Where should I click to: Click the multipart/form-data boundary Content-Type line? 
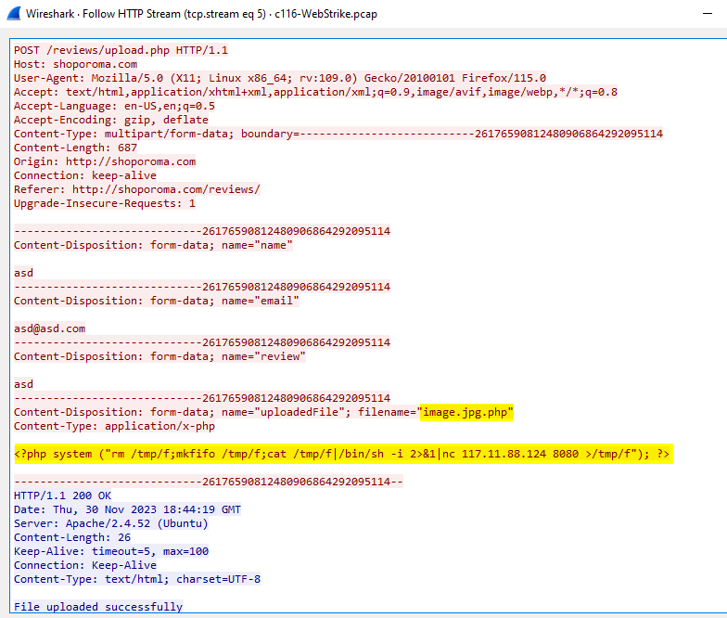pos(338,134)
